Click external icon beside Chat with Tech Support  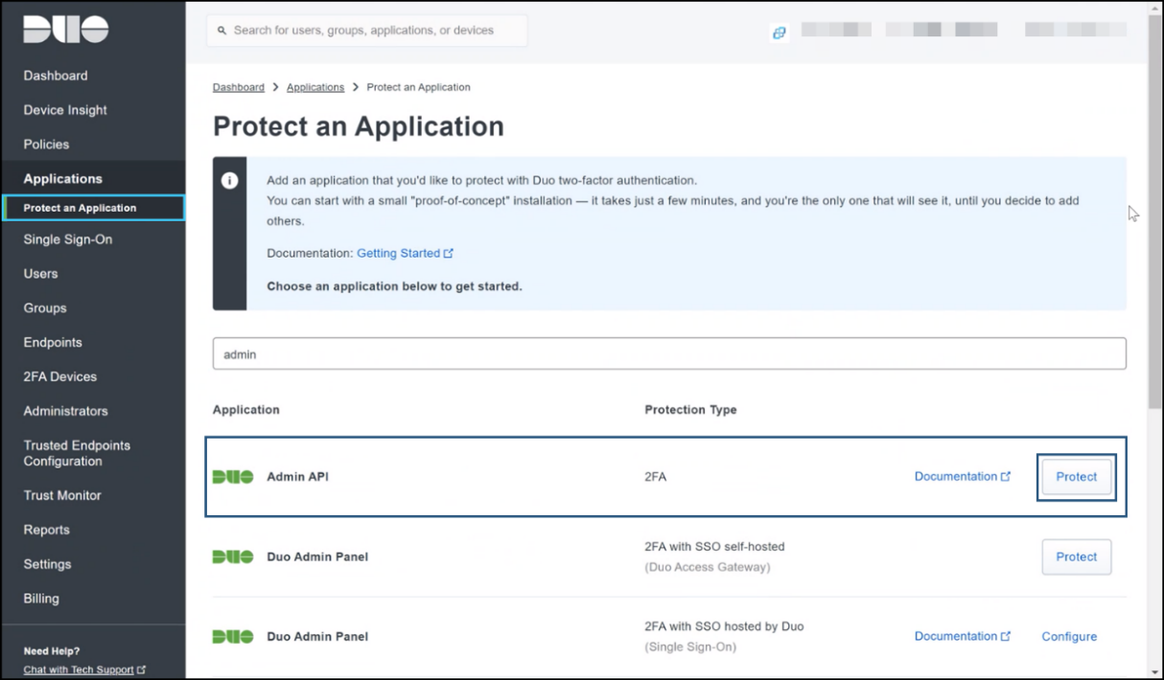pyautogui.click(x=142, y=670)
